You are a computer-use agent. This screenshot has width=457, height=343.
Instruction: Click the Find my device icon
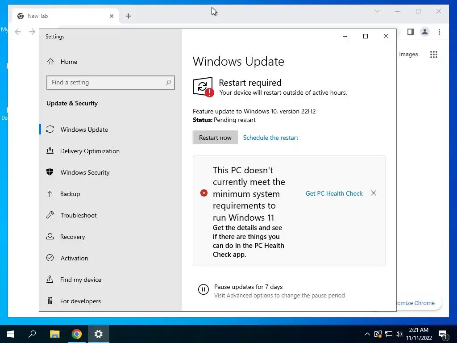point(50,280)
